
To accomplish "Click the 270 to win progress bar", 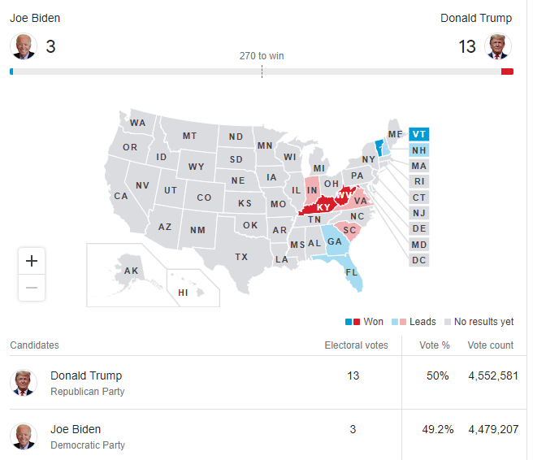I will (262, 72).
